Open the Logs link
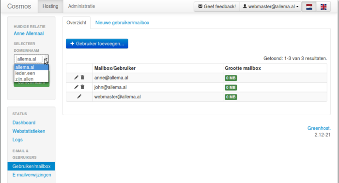The width and height of the screenshot is (339, 183). tap(17, 139)
